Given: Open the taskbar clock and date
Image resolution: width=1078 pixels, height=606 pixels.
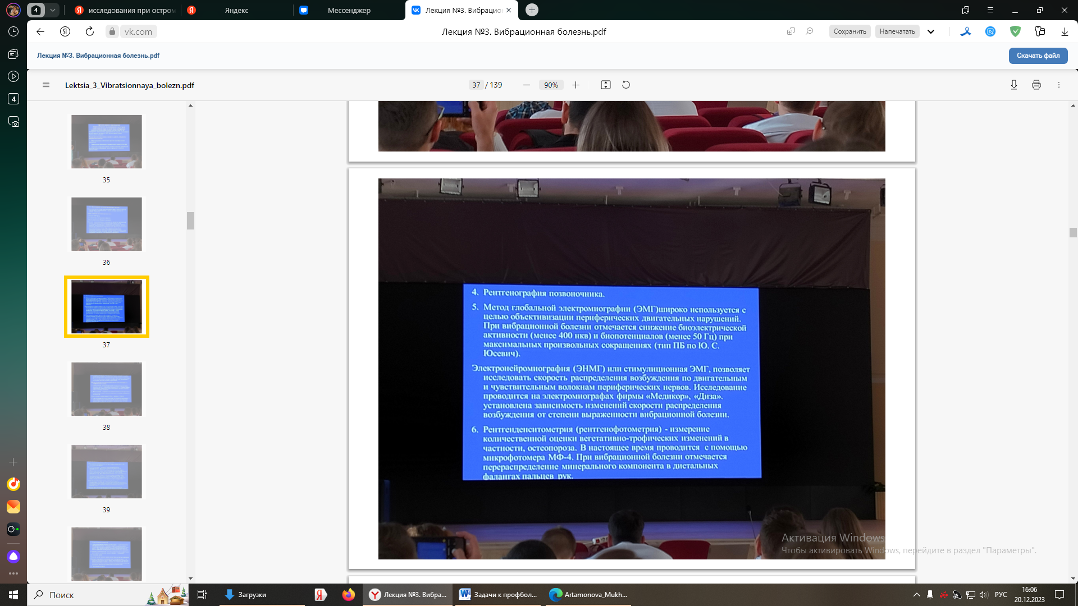Looking at the screenshot, I should click(x=1029, y=595).
